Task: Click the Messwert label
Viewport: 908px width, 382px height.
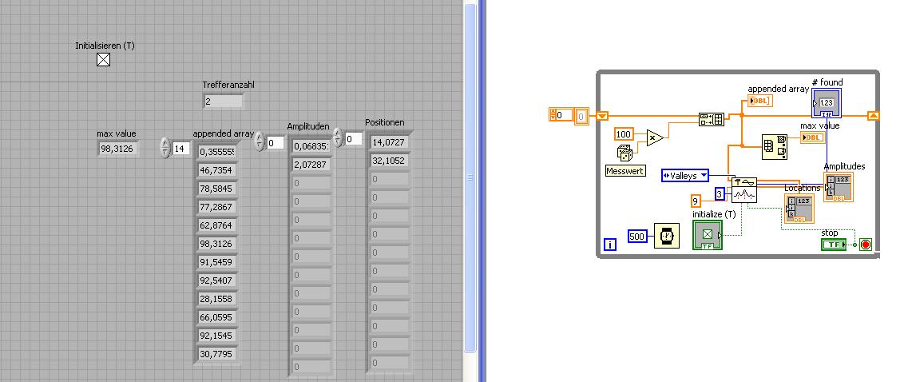Action: point(625,171)
